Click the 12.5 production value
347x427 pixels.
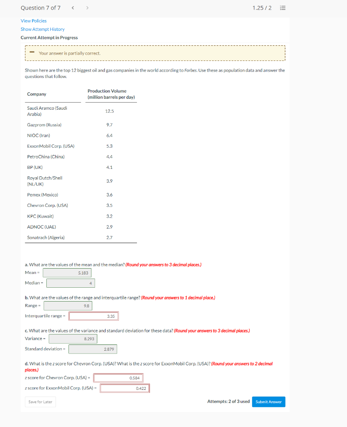point(109,111)
